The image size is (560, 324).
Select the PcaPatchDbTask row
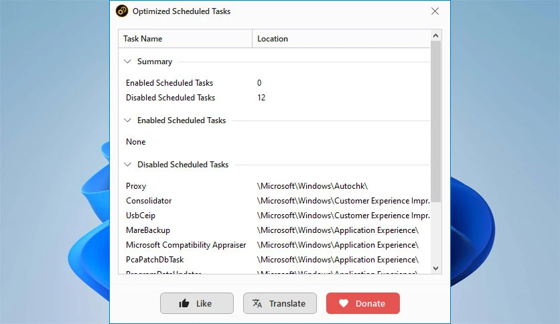[x=274, y=260]
